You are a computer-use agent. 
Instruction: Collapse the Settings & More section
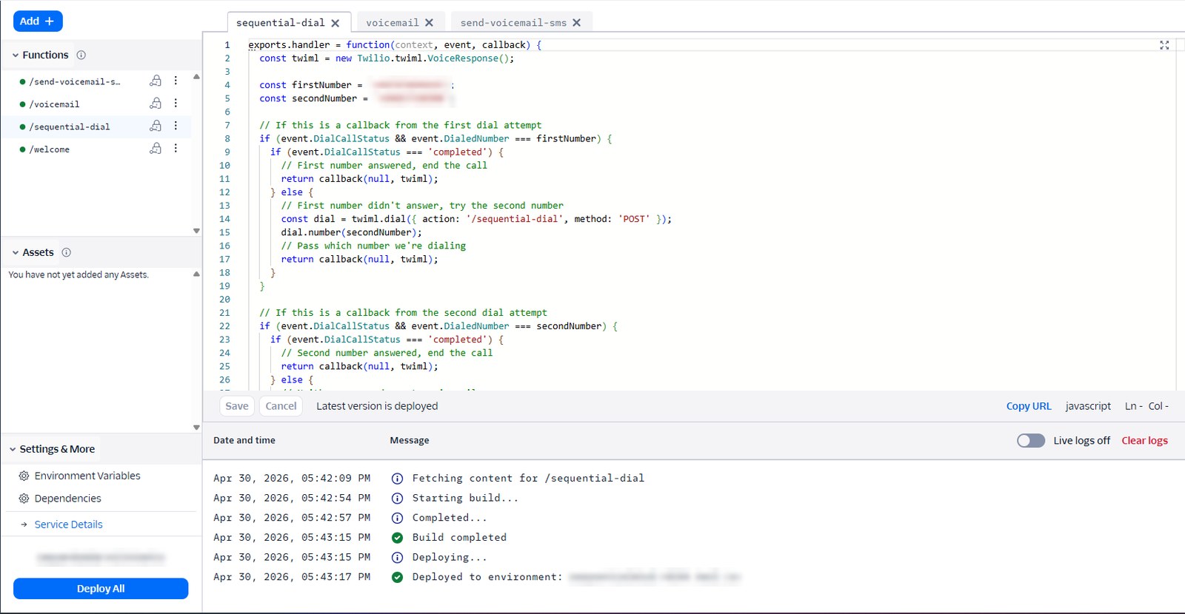(13, 450)
